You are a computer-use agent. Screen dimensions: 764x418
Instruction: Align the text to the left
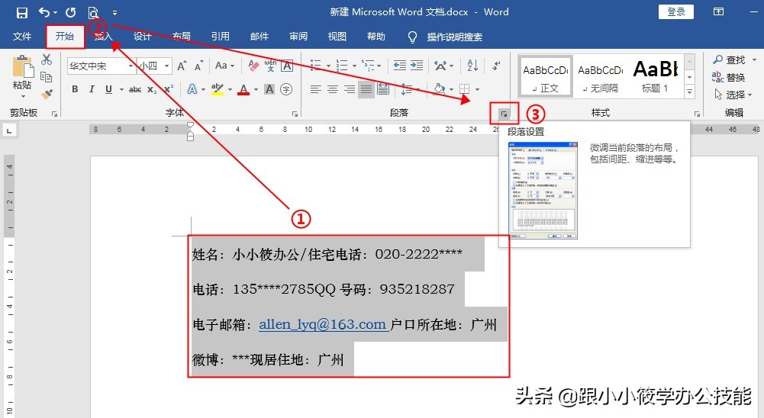316,89
